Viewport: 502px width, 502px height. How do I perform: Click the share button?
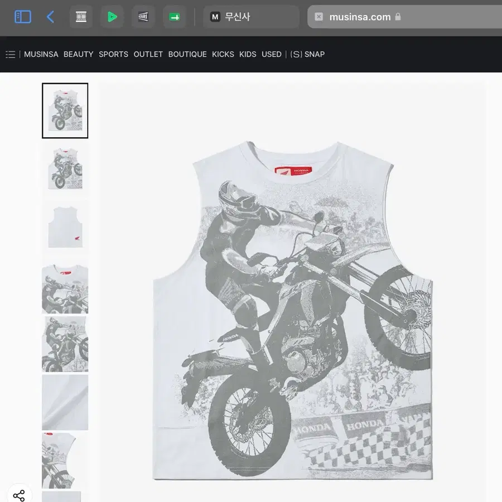coord(19,495)
